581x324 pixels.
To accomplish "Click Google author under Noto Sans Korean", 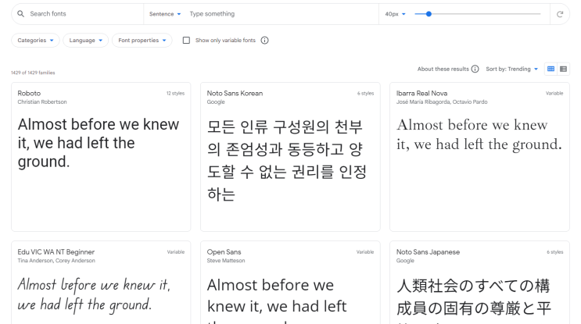I will (216, 102).
